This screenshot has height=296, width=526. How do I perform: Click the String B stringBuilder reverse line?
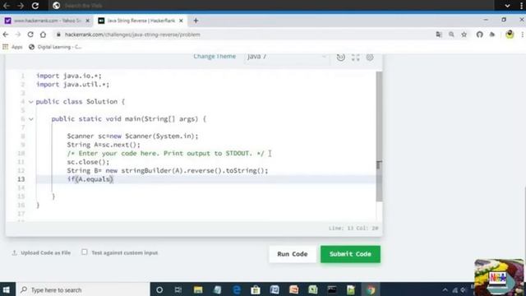(x=168, y=170)
